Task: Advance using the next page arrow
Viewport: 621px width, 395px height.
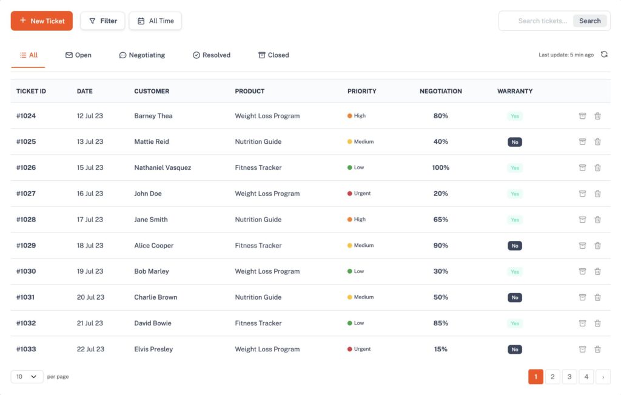Action: coord(603,377)
